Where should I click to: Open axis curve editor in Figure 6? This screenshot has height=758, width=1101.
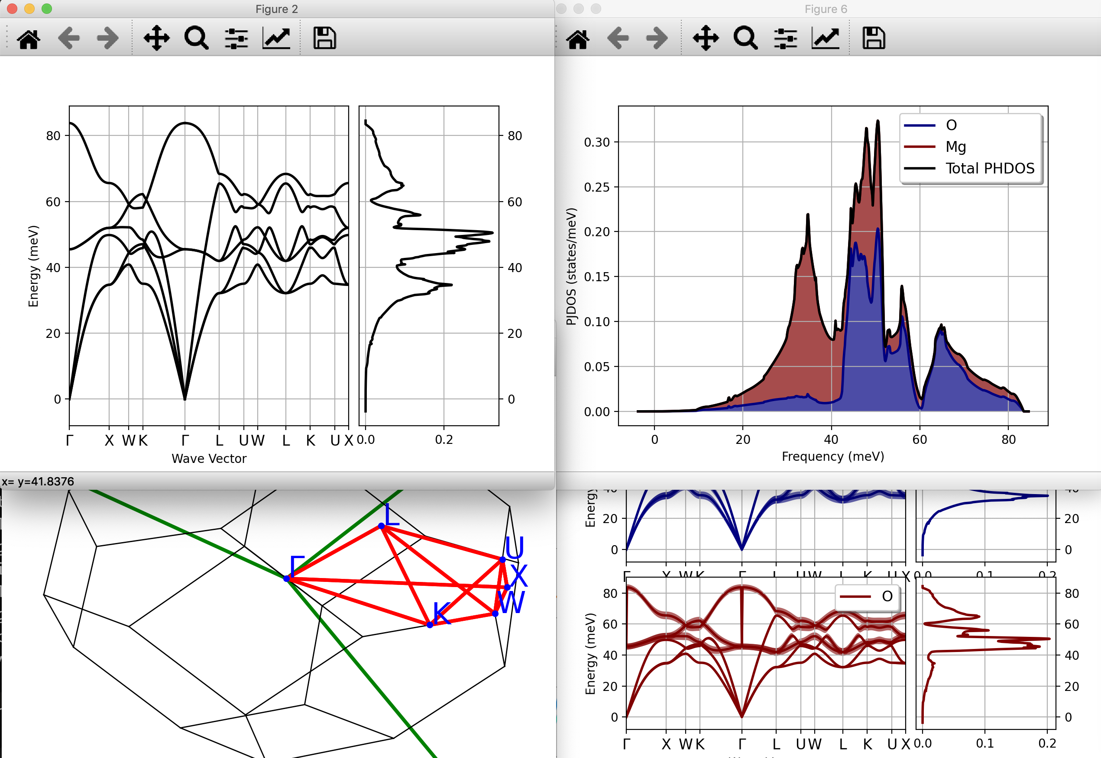[825, 39]
